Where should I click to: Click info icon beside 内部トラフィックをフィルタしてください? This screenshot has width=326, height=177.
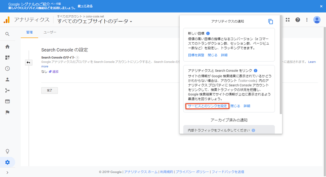pyautogui.click(x=253, y=130)
